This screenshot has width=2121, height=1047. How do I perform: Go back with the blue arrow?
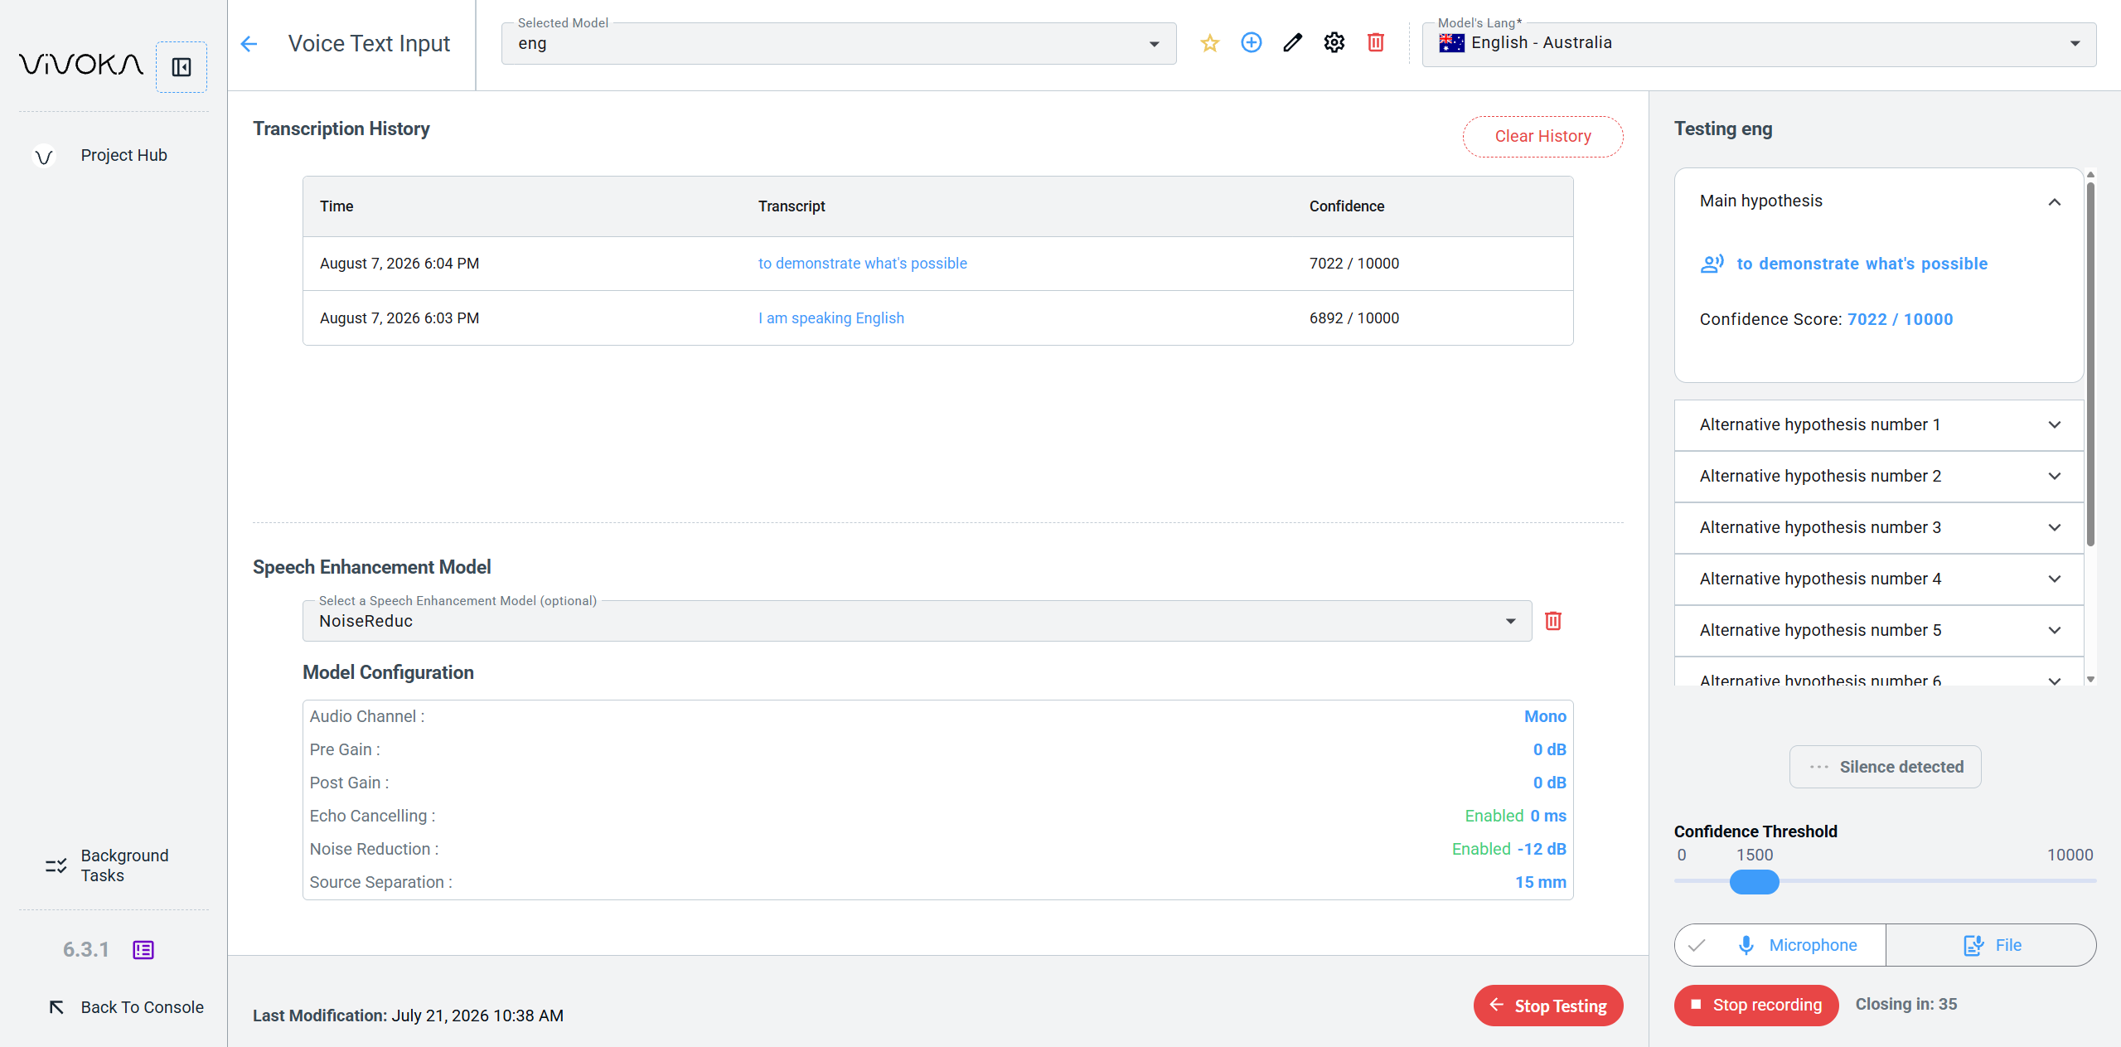point(249,44)
